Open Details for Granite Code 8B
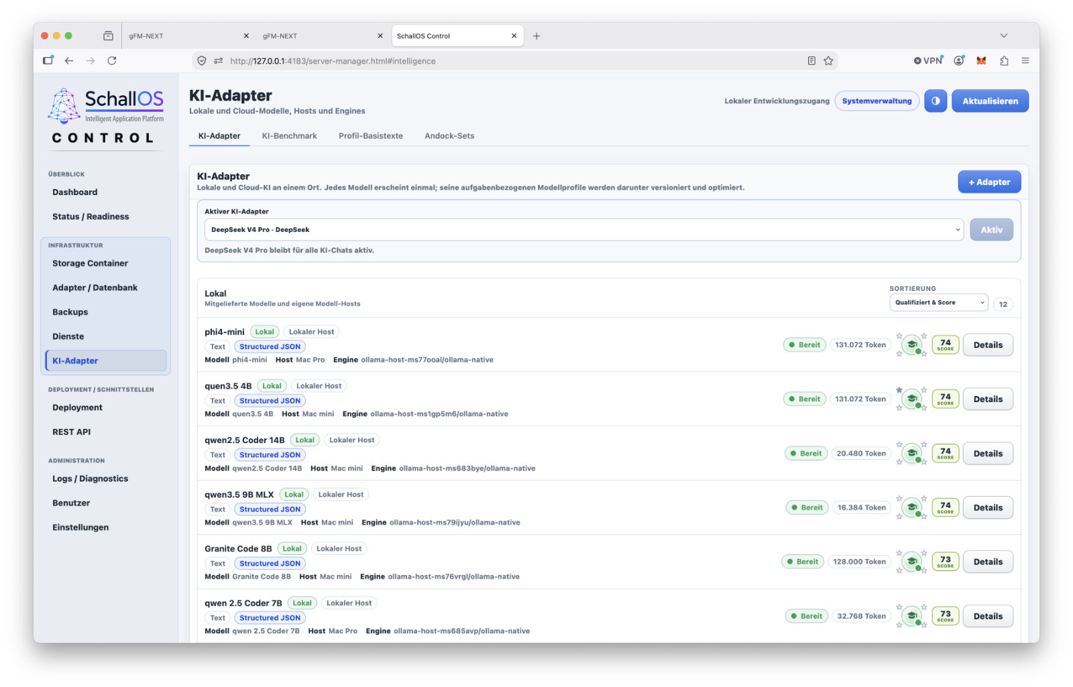 click(988, 562)
